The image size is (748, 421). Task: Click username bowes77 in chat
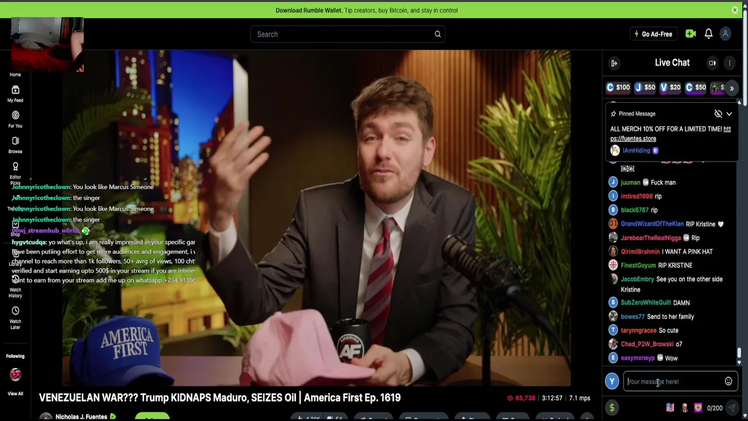pyautogui.click(x=633, y=316)
